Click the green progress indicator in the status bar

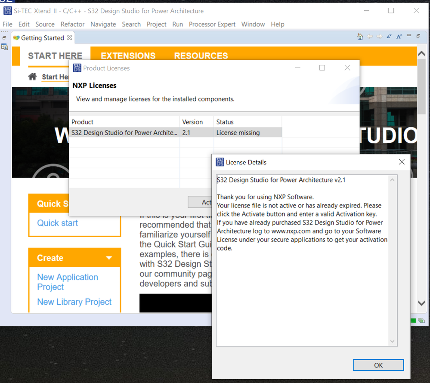(413, 321)
